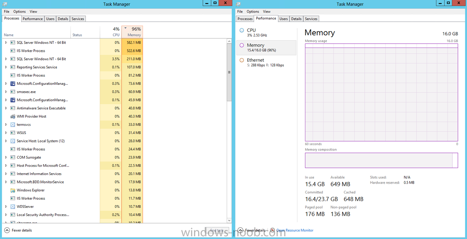Select the CPU 3% 2.53 GHz entry
This screenshot has width=467, height=239.
(x=266, y=32)
